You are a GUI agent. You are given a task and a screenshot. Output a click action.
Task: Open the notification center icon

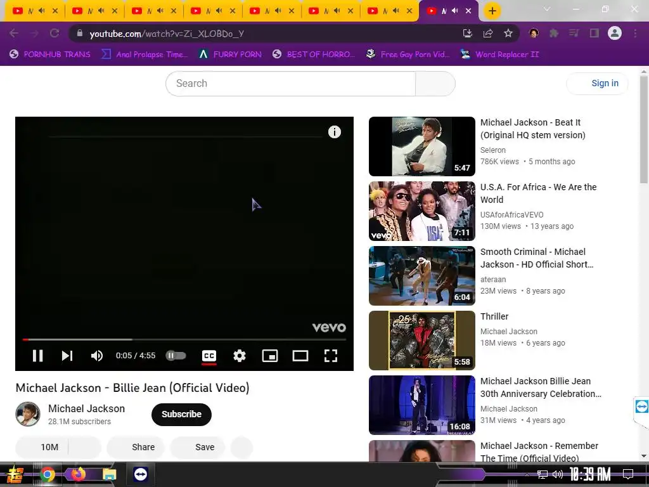[x=628, y=474]
